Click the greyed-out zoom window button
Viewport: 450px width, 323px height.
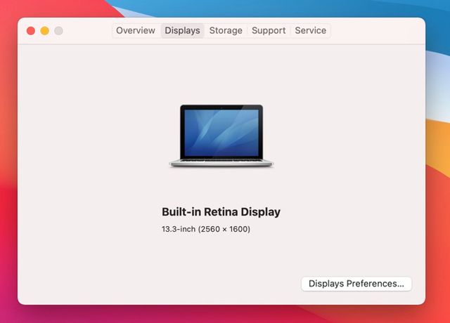click(58, 31)
